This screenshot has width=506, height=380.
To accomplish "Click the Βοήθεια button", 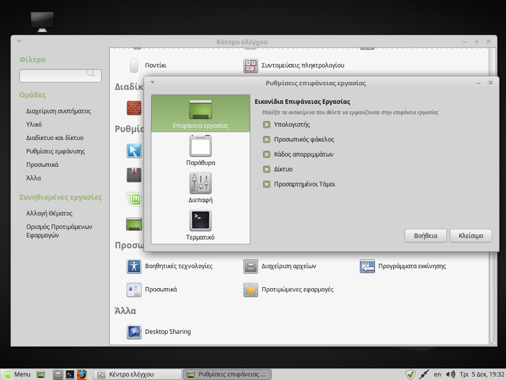I will (425, 236).
